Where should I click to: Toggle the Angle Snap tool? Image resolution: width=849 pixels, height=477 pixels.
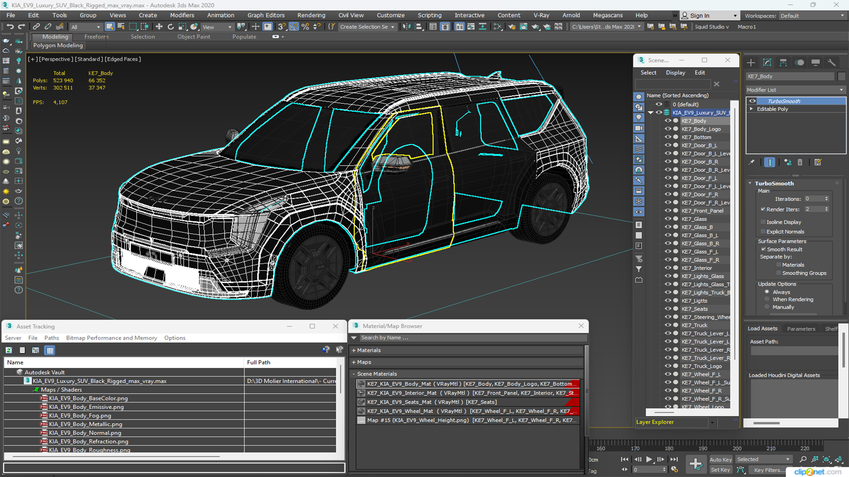[x=294, y=26]
